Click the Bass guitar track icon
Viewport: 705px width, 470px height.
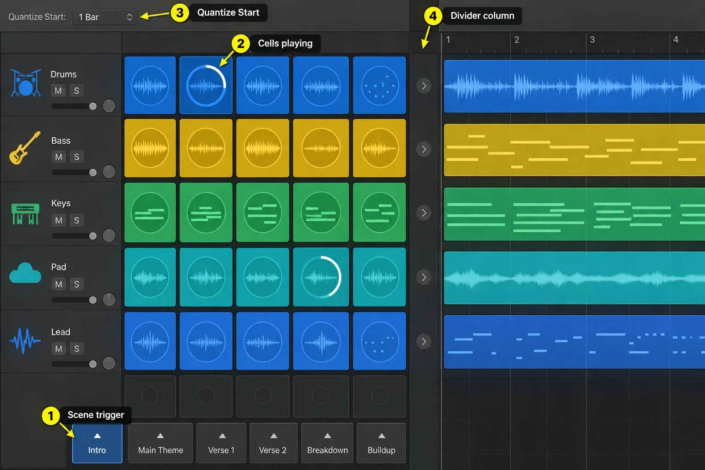click(25, 148)
